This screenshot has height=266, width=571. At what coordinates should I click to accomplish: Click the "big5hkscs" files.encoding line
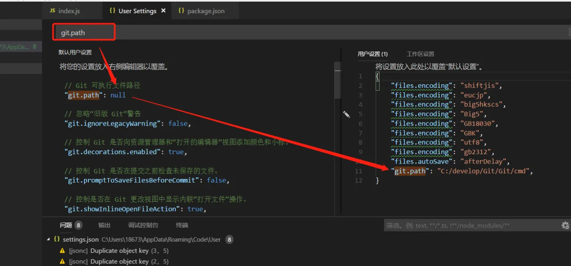pos(449,105)
